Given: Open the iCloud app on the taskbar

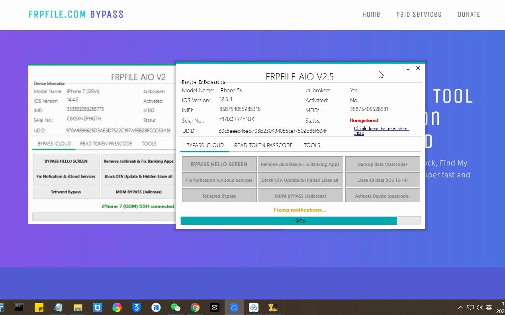Looking at the screenshot, I should (234, 307).
